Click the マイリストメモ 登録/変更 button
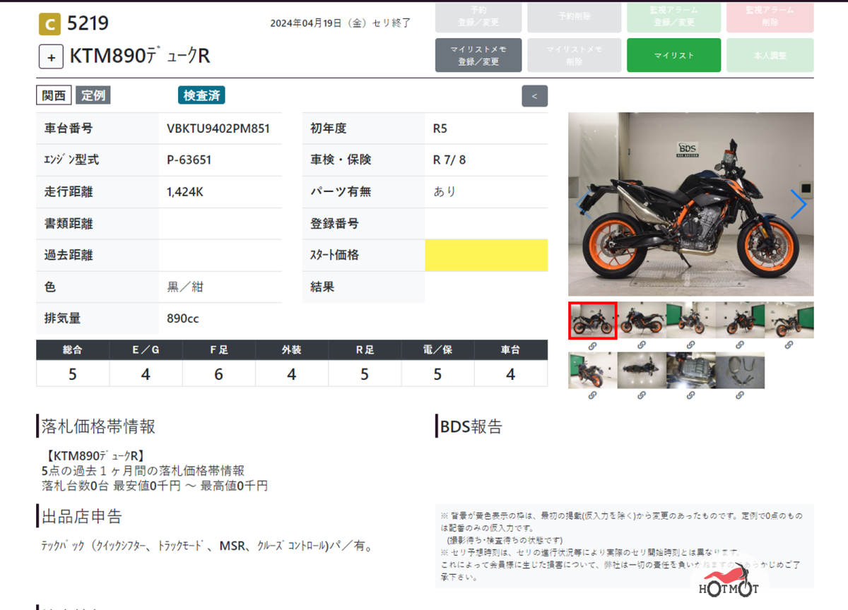The height and width of the screenshot is (610, 848). [x=478, y=55]
